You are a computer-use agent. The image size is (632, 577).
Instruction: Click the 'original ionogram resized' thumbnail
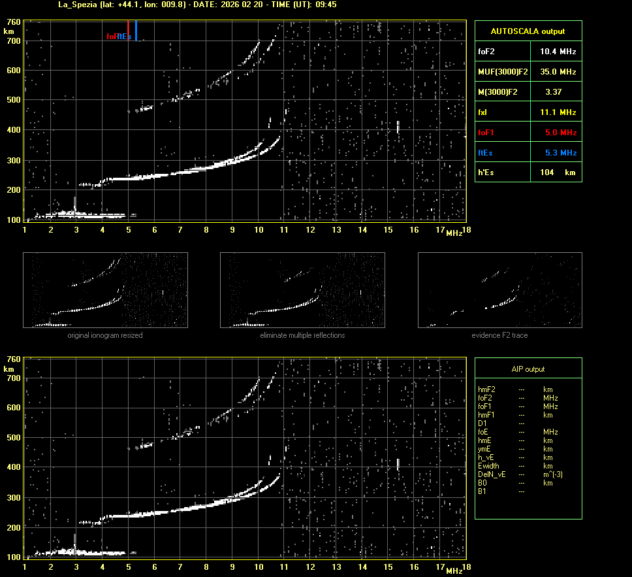105,290
